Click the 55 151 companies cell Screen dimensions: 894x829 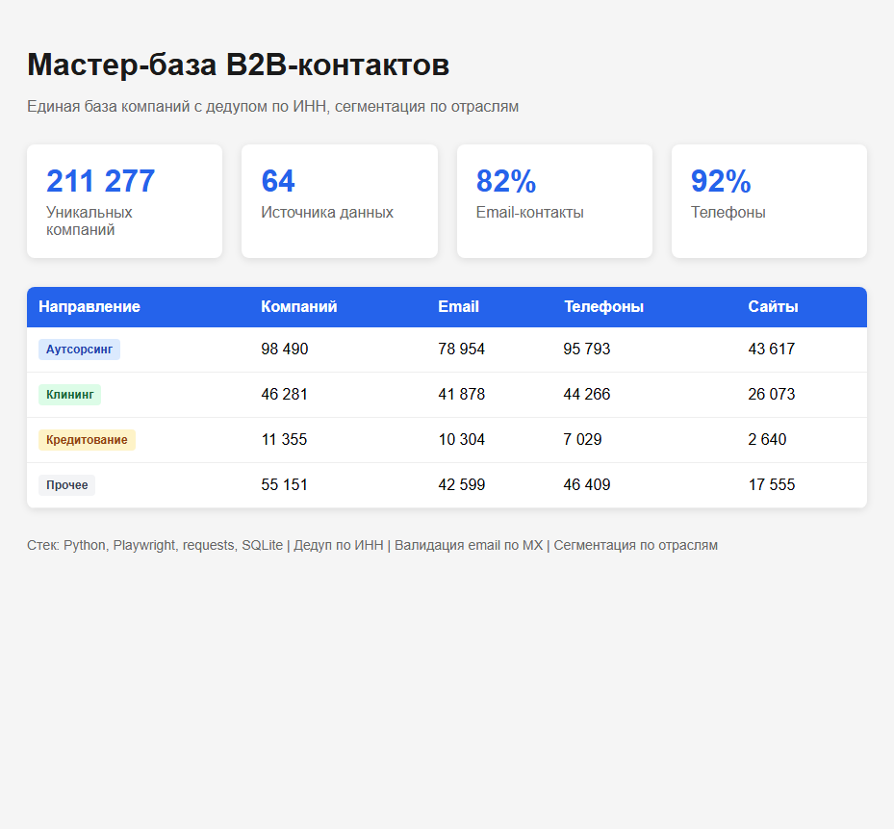(285, 485)
